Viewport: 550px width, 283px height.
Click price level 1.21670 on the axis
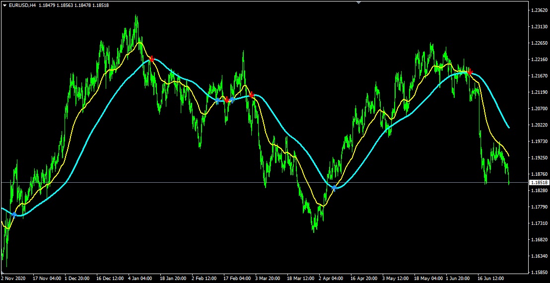pos(540,76)
